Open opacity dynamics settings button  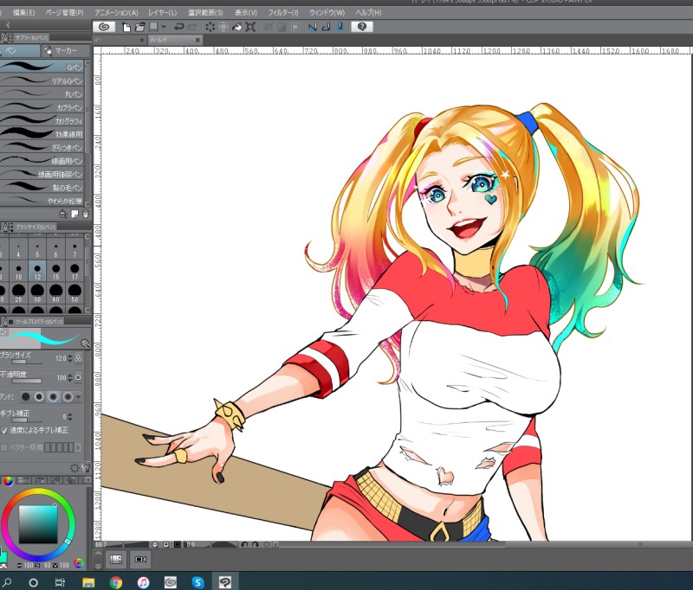click(78, 378)
